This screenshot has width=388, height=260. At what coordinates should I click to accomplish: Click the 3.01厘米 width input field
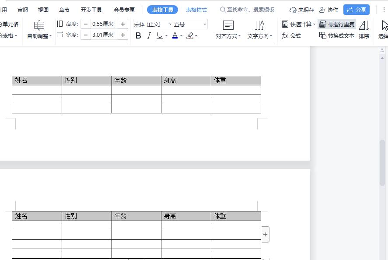[104, 35]
